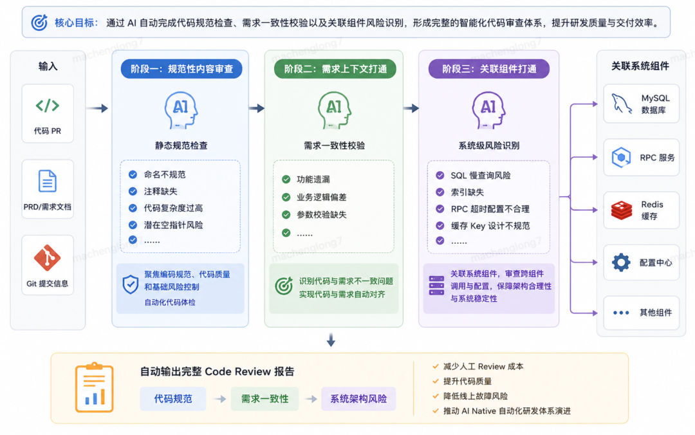Open the RPC 服务 component card
Viewport: 695px width, 435px height.
[642, 158]
